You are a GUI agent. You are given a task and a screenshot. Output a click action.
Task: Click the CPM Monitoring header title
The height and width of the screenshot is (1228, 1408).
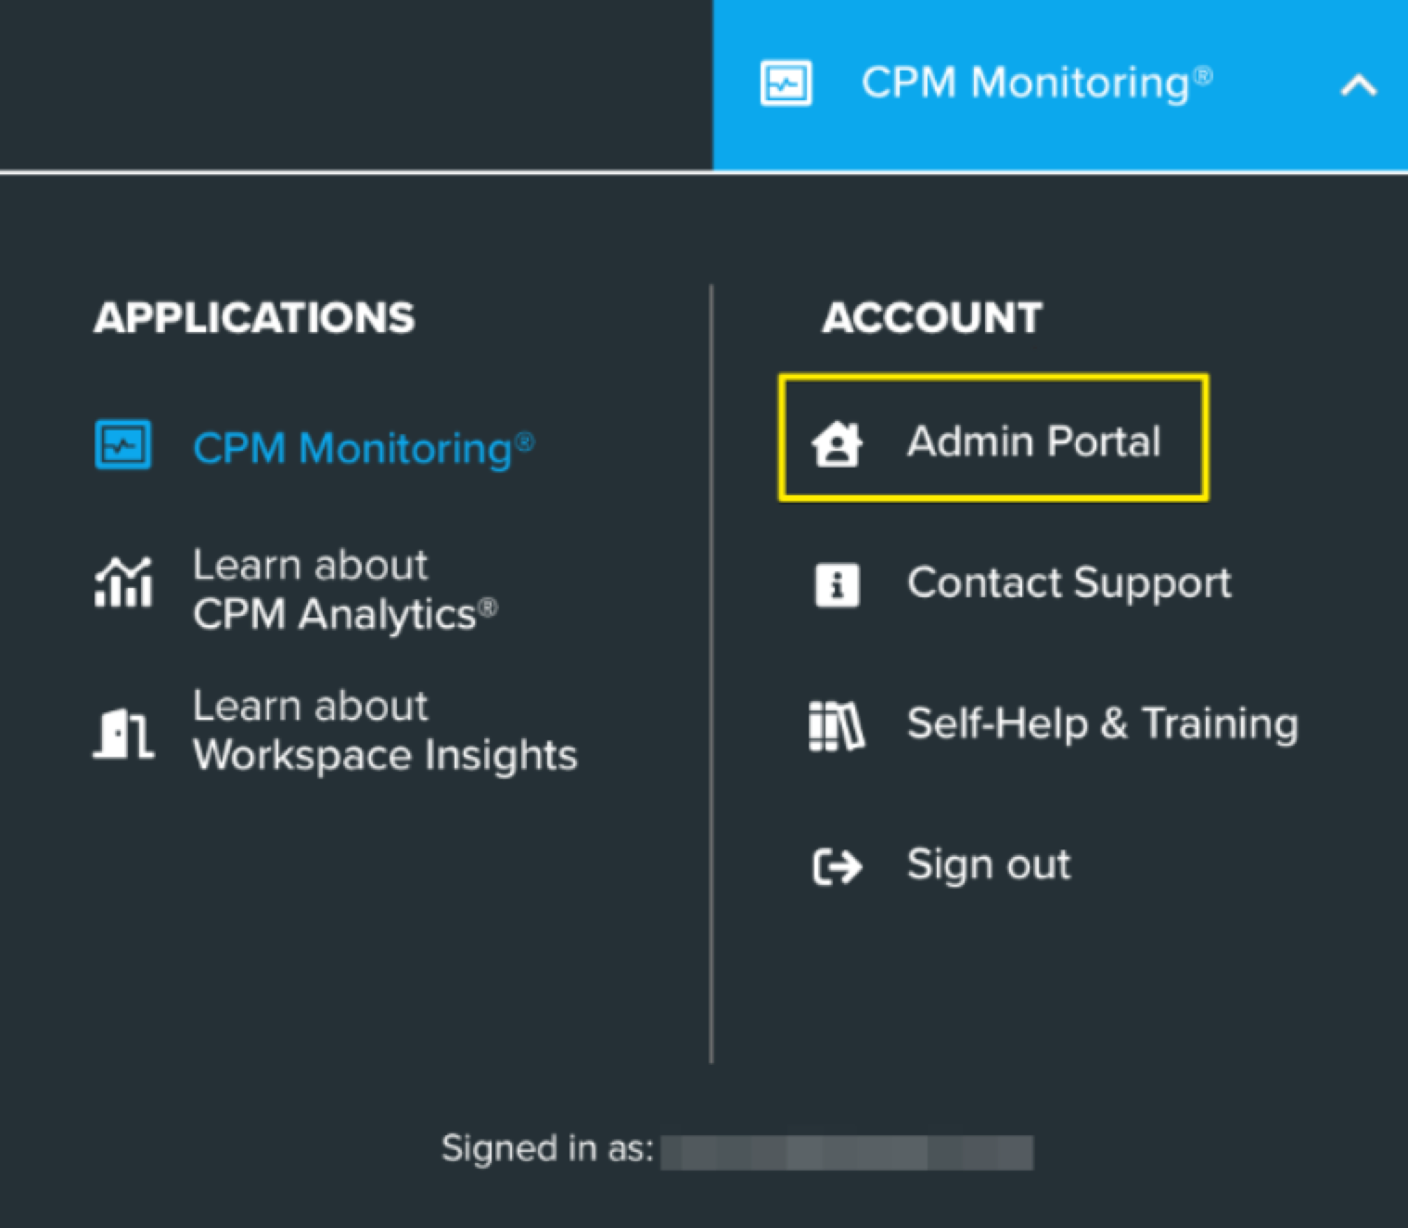click(x=1036, y=83)
